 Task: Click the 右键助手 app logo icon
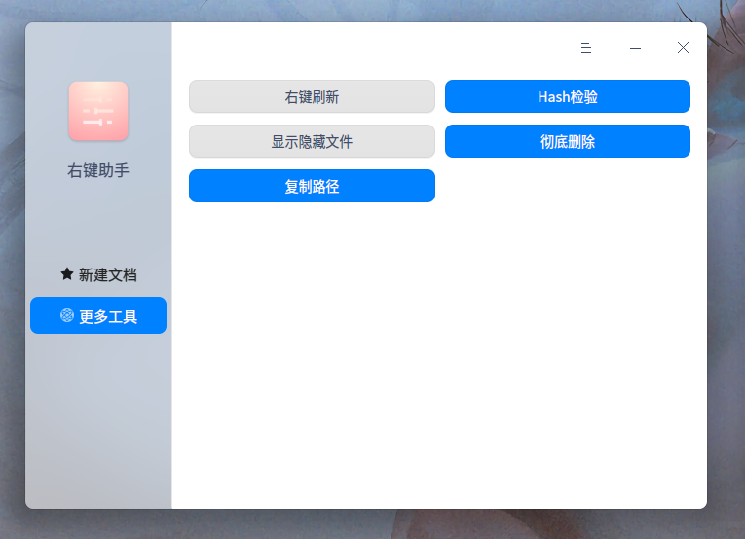[98, 111]
